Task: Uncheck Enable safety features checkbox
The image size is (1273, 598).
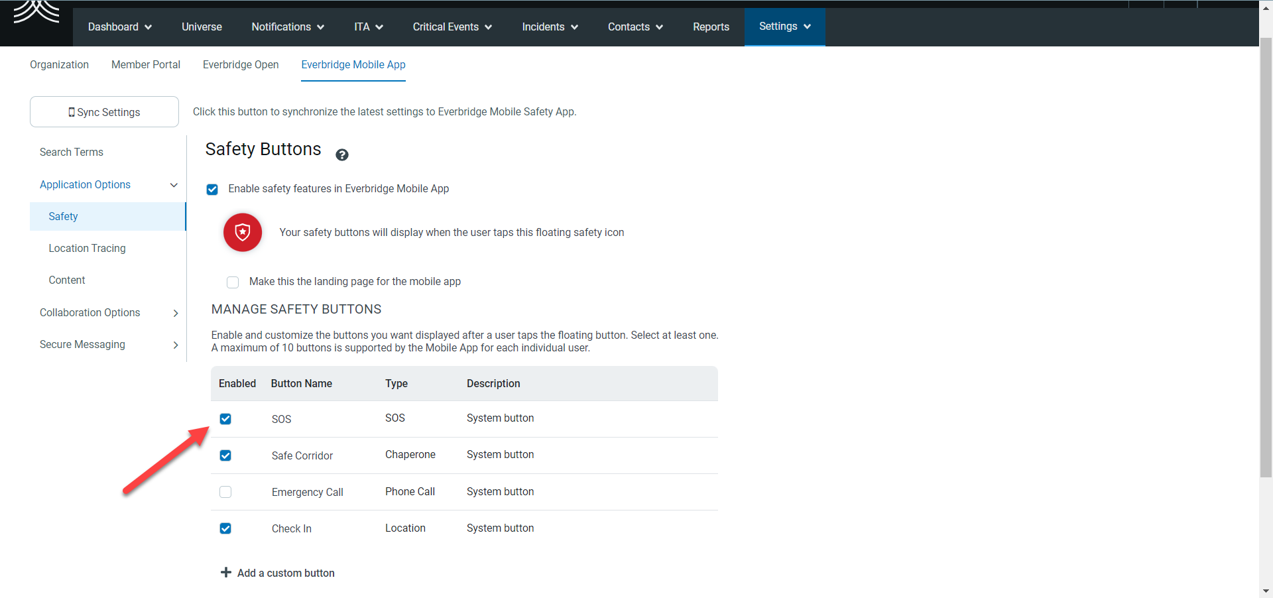Action: (212, 190)
